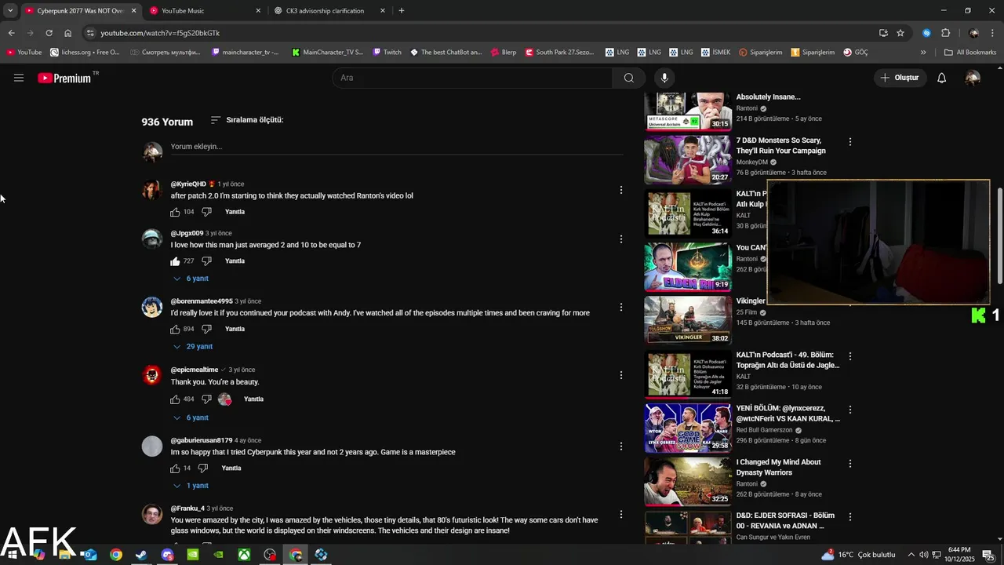Viewport: 1004px width, 565px height.
Task: Like the @epicmealtime comment
Action: coord(175,399)
